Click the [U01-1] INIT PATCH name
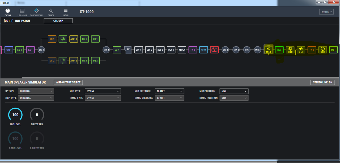This screenshot has width=340, height=163. [17, 21]
